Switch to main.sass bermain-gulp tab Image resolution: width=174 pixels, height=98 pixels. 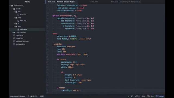pyautogui.click(x=62, y=2)
